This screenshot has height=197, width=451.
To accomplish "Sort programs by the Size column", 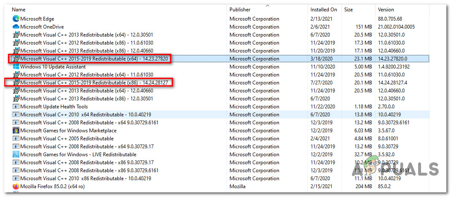I will (348, 9).
